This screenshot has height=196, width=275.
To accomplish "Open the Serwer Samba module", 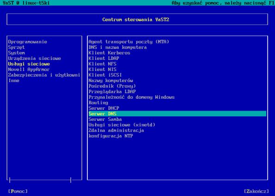I will [x=105, y=119].
